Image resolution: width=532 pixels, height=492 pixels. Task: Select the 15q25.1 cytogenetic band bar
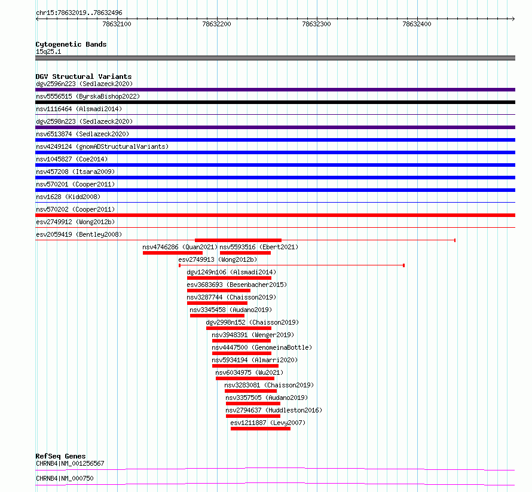click(x=275, y=58)
